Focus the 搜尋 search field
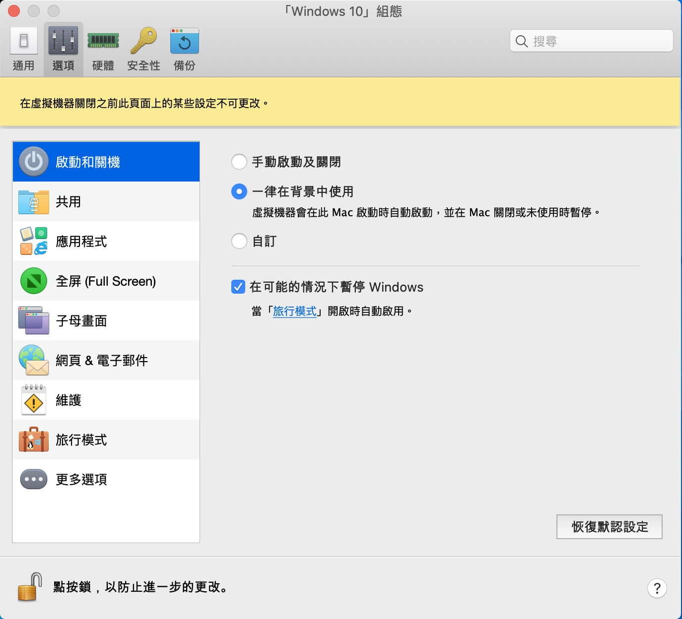The image size is (682, 619). click(592, 41)
